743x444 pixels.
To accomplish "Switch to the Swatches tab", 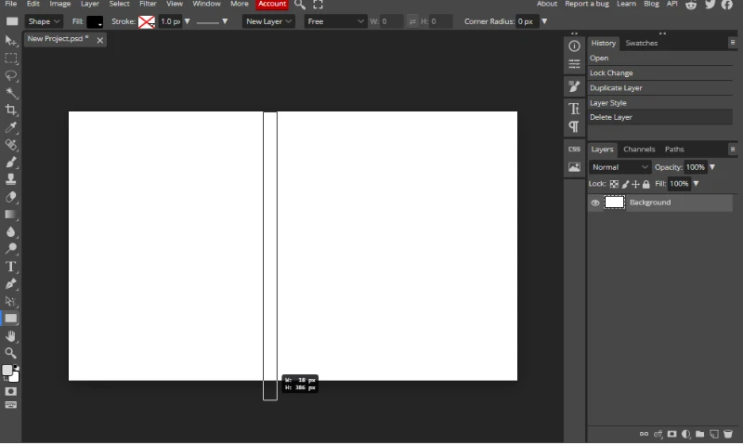I will pos(642,43).
